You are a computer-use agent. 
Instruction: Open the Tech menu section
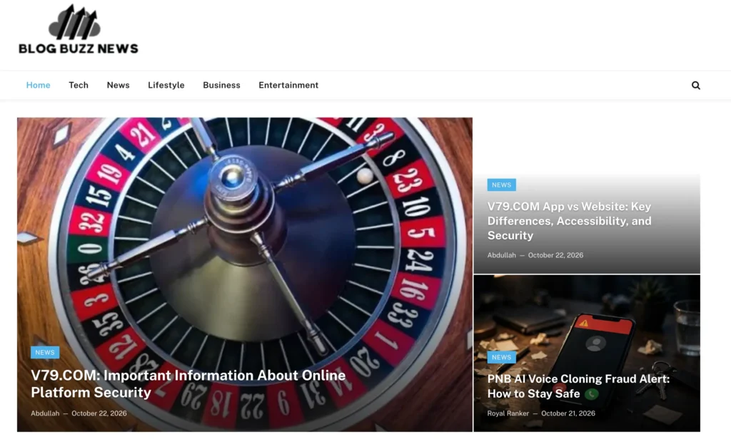coord(79,86)
